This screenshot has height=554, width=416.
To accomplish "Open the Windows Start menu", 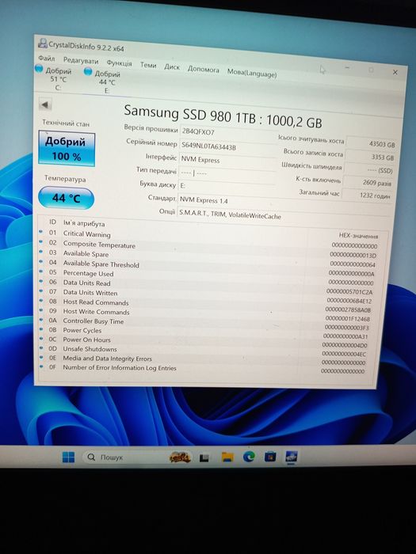I will pyautogui.click(x=68, y=457).
